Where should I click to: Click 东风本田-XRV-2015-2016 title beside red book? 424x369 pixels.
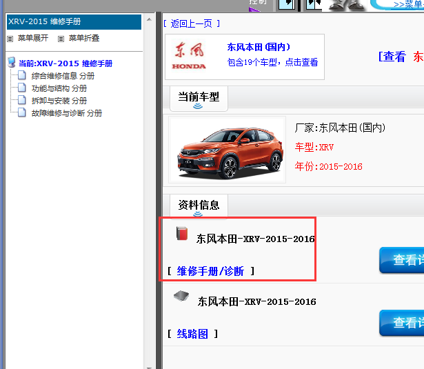256,239
